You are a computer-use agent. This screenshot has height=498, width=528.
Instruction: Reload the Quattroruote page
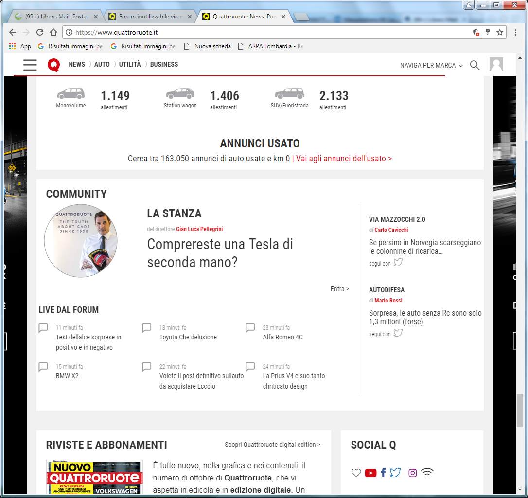coord(40,33)
